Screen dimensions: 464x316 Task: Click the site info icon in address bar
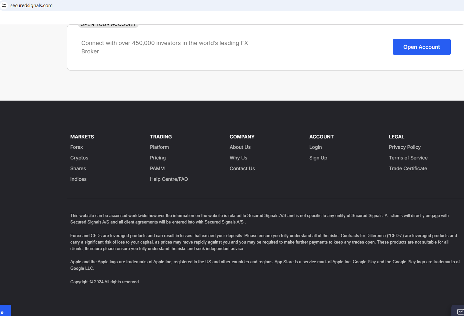point(4,5)
